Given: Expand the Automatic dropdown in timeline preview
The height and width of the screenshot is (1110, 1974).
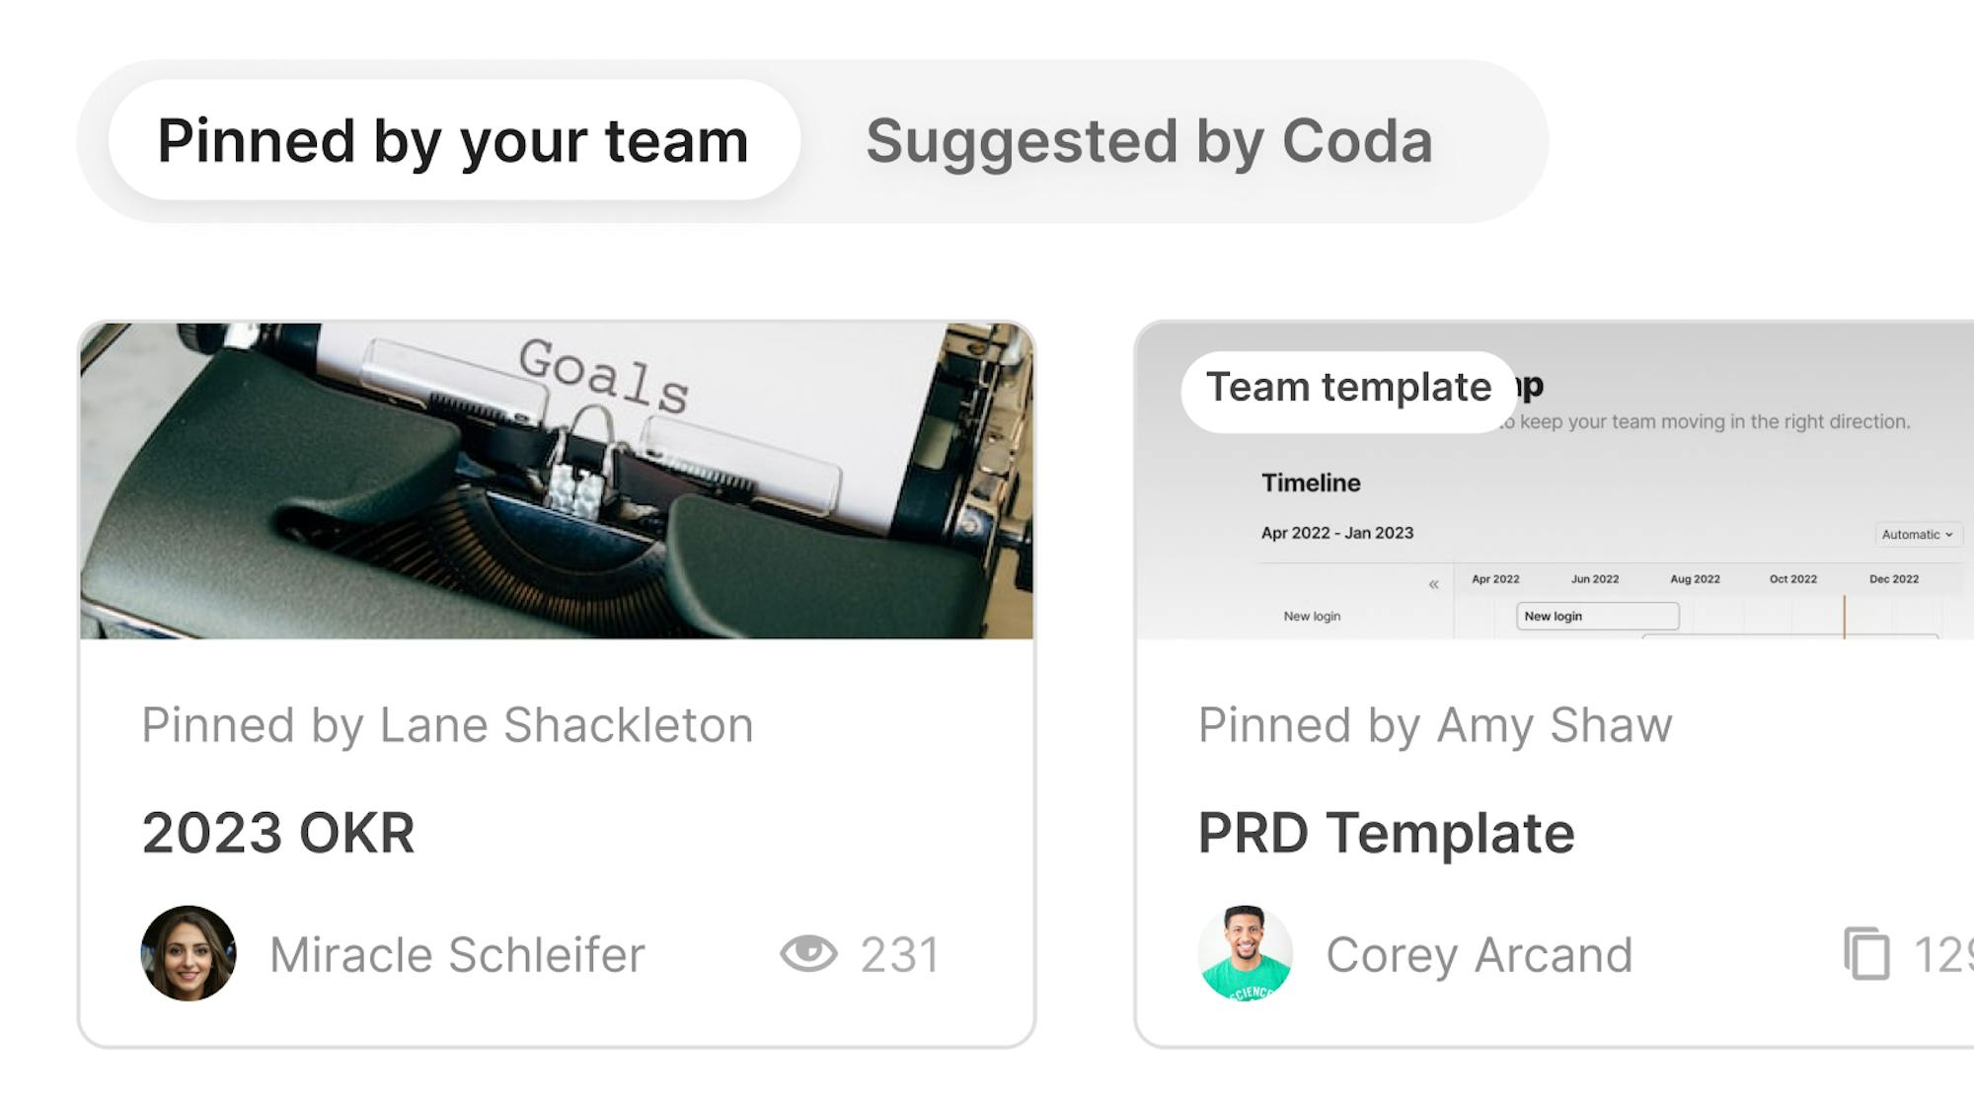Looking at the screenshot, I should pyautogui.click(x=1917, y=534).
